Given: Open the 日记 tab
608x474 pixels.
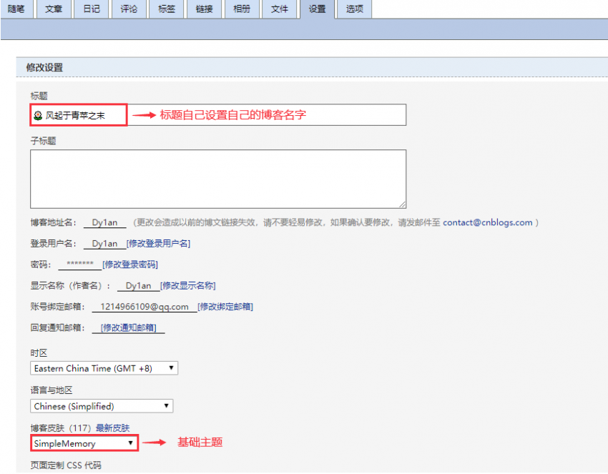Looking at the screenshot, I should click(91, 9).
